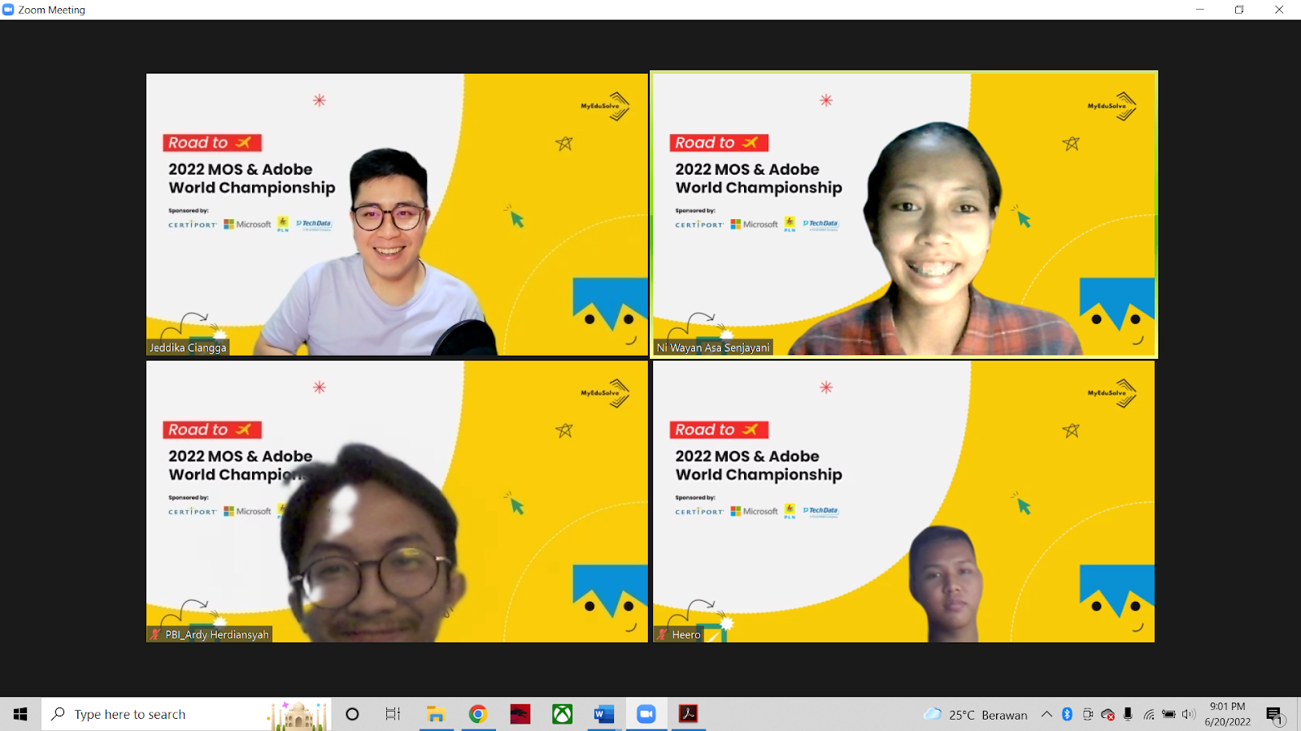Click the Ni Wayan Asa Senjayani name label
This screenshot has width=1301, height=731.
click(713, 348)
